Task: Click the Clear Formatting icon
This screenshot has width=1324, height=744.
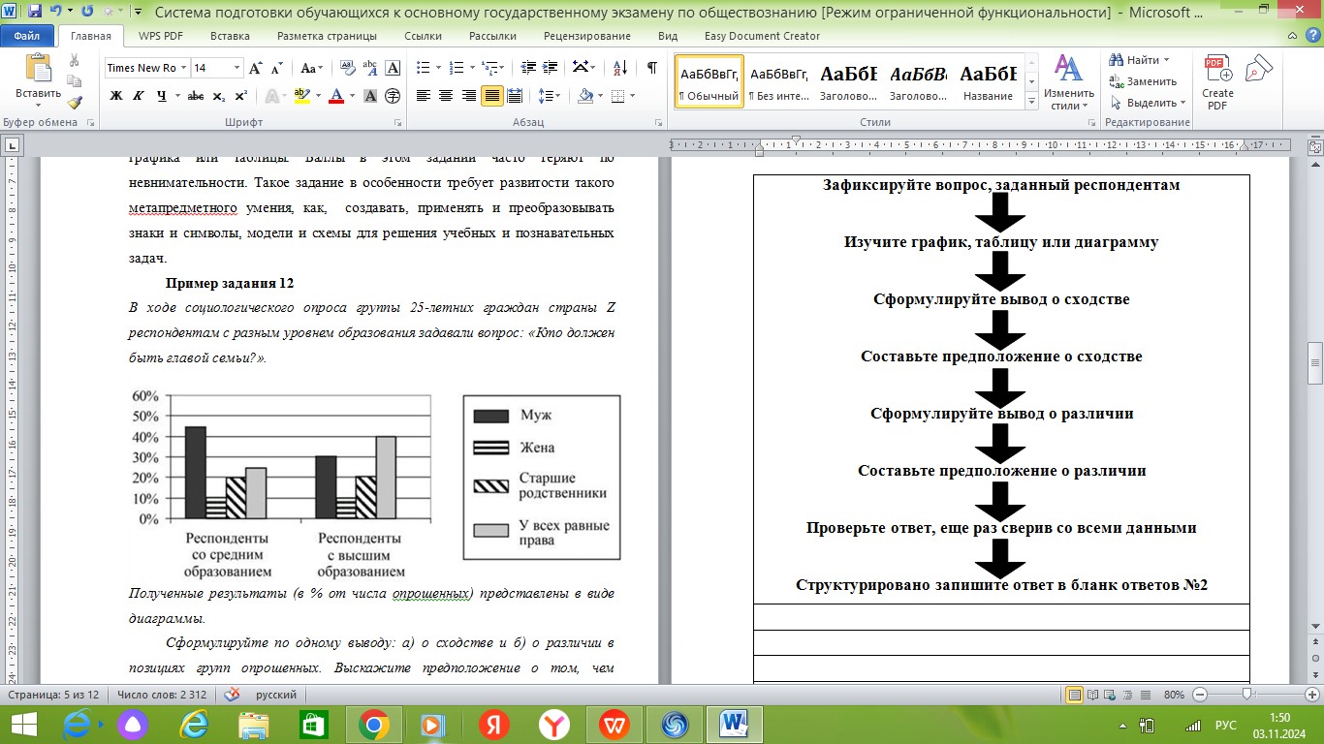Action: (x=393, y=68)
